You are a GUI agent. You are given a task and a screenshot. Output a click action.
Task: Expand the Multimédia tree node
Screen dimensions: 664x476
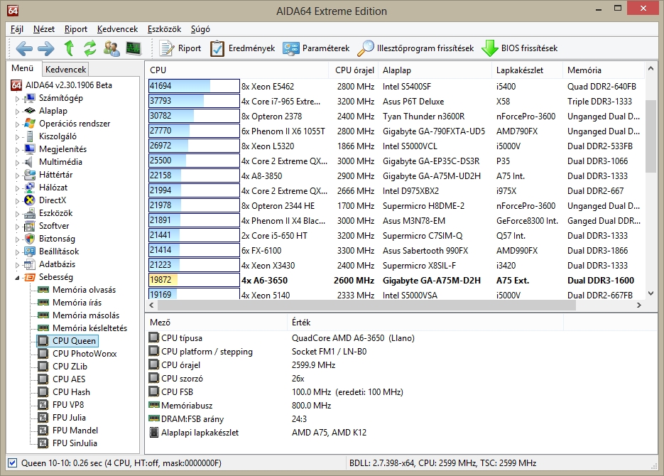(x=17, y=162)
